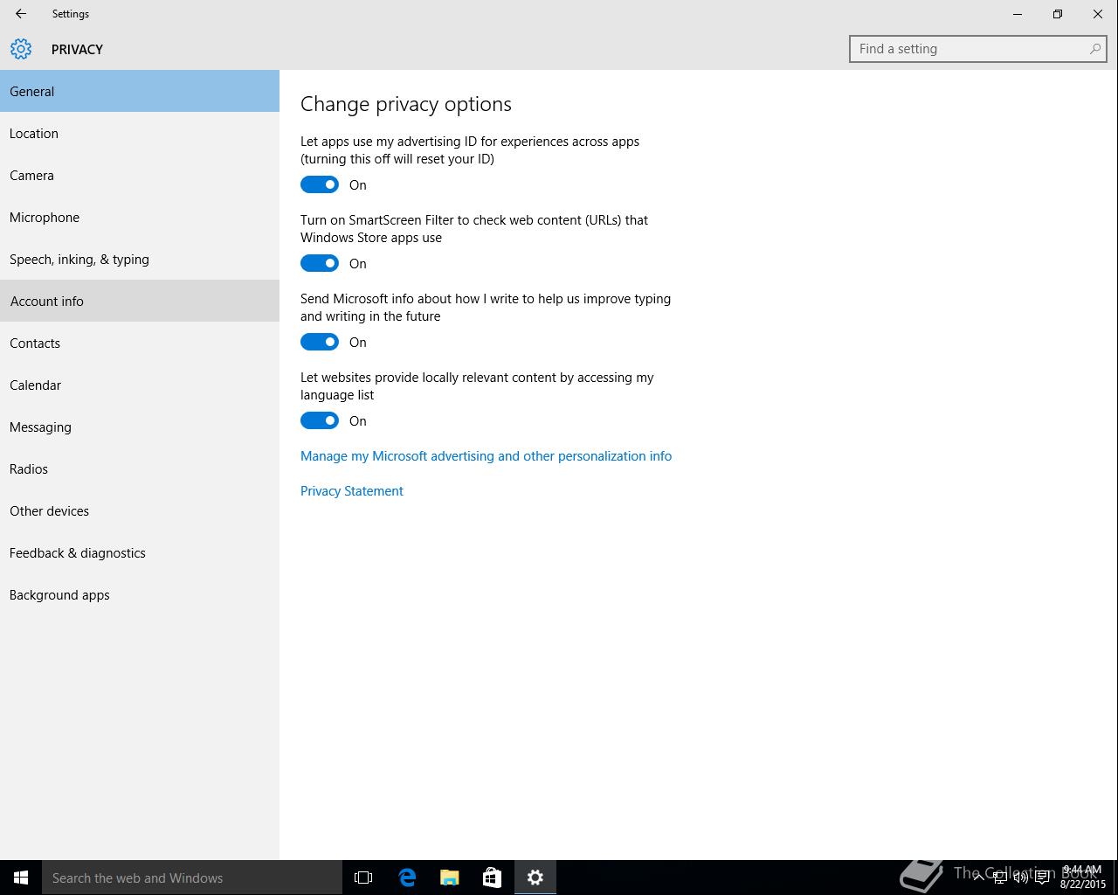1118x895 pixels.
Task: Open the Background apps section
Action: coord(140,594)
